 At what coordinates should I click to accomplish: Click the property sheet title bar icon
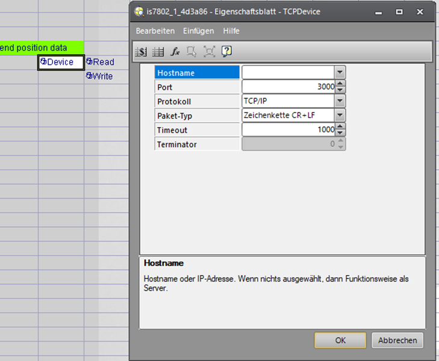click(140, 11)
